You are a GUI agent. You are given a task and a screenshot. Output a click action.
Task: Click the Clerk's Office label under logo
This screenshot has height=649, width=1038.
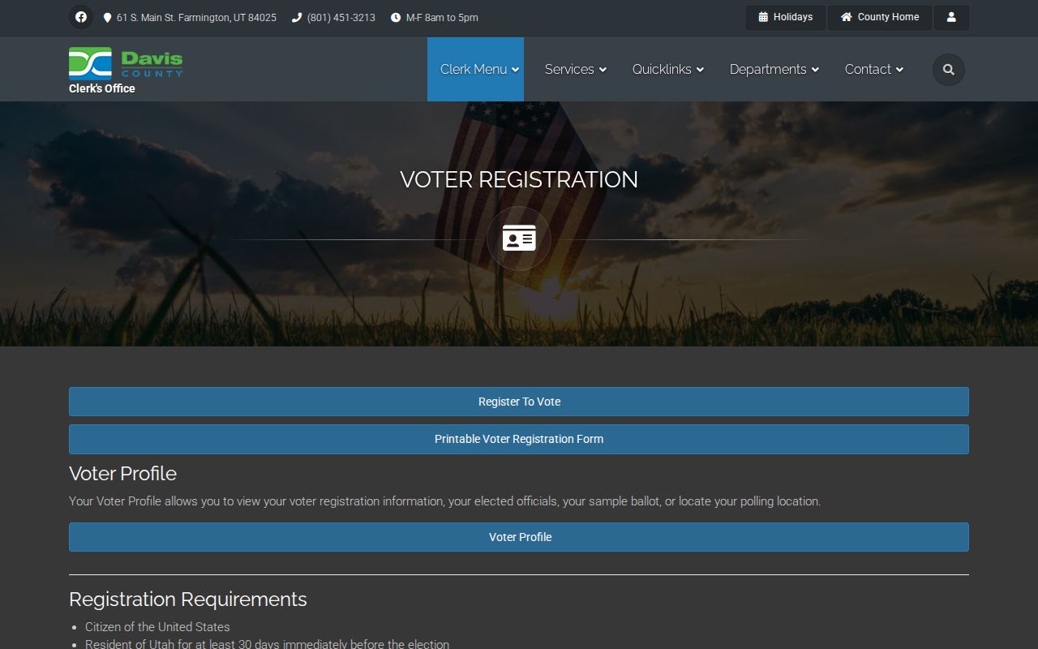[x=102, y=88]
